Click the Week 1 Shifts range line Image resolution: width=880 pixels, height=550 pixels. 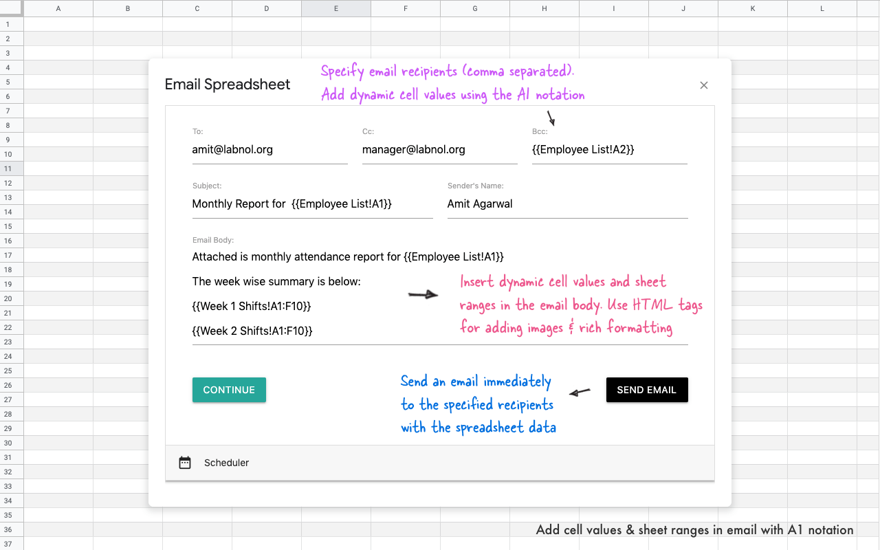pos(252,306)
